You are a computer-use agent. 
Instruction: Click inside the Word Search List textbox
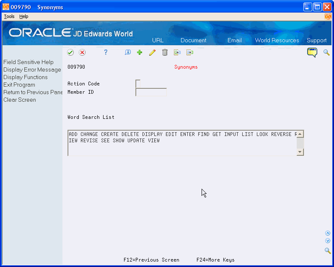182,143
